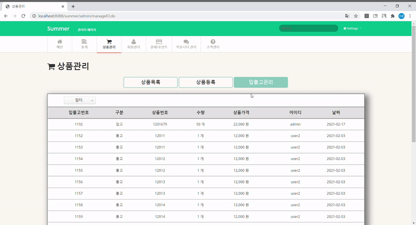Select the row numbered 1192

[206, 124]
